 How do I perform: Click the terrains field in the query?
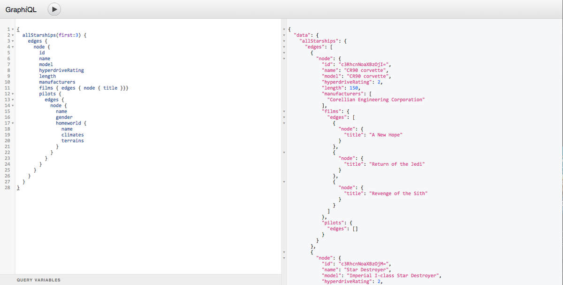[73, 141]
